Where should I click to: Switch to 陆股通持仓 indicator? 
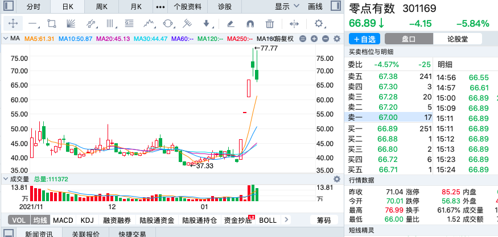coord(200,220)
